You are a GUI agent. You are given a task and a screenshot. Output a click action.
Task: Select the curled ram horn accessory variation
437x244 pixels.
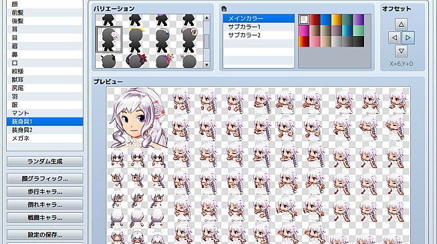[x=189, y=39]
